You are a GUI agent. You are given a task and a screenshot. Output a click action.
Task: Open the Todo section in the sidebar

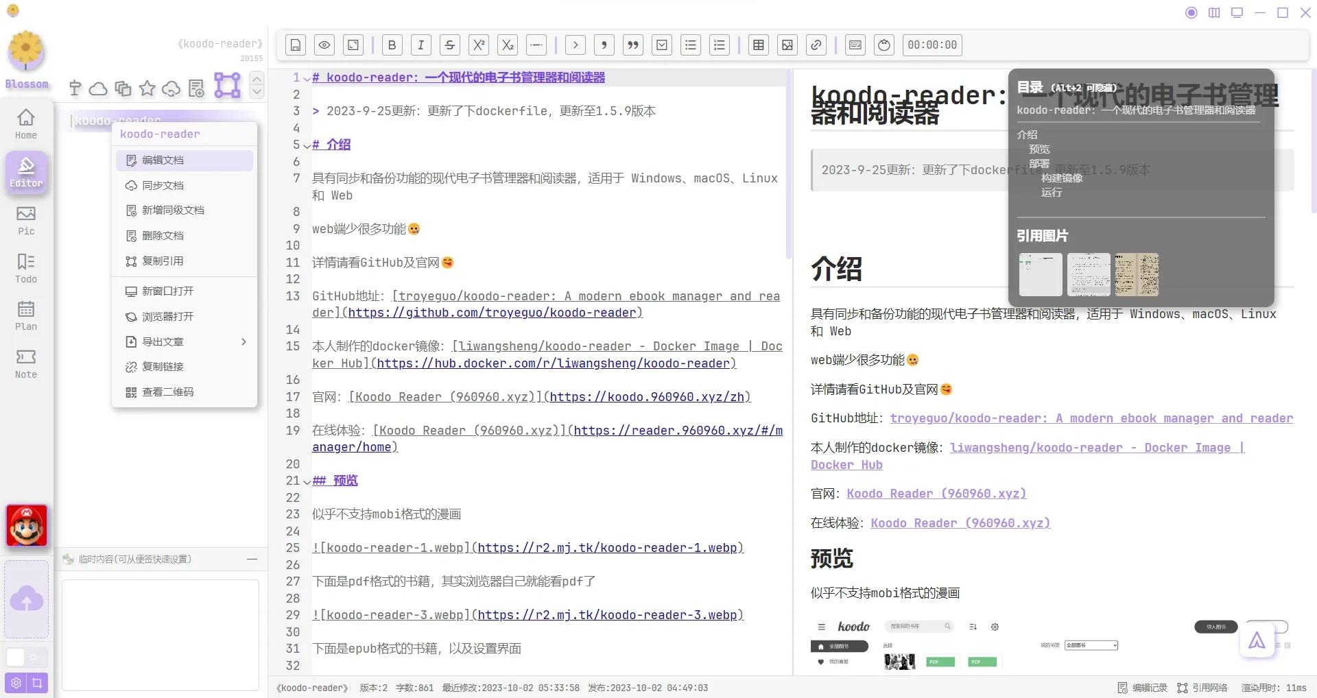coord(26,268)
